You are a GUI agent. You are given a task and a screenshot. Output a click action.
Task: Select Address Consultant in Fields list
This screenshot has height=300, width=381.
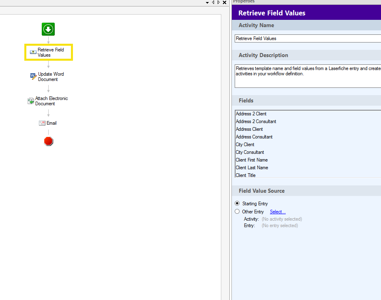254,137
